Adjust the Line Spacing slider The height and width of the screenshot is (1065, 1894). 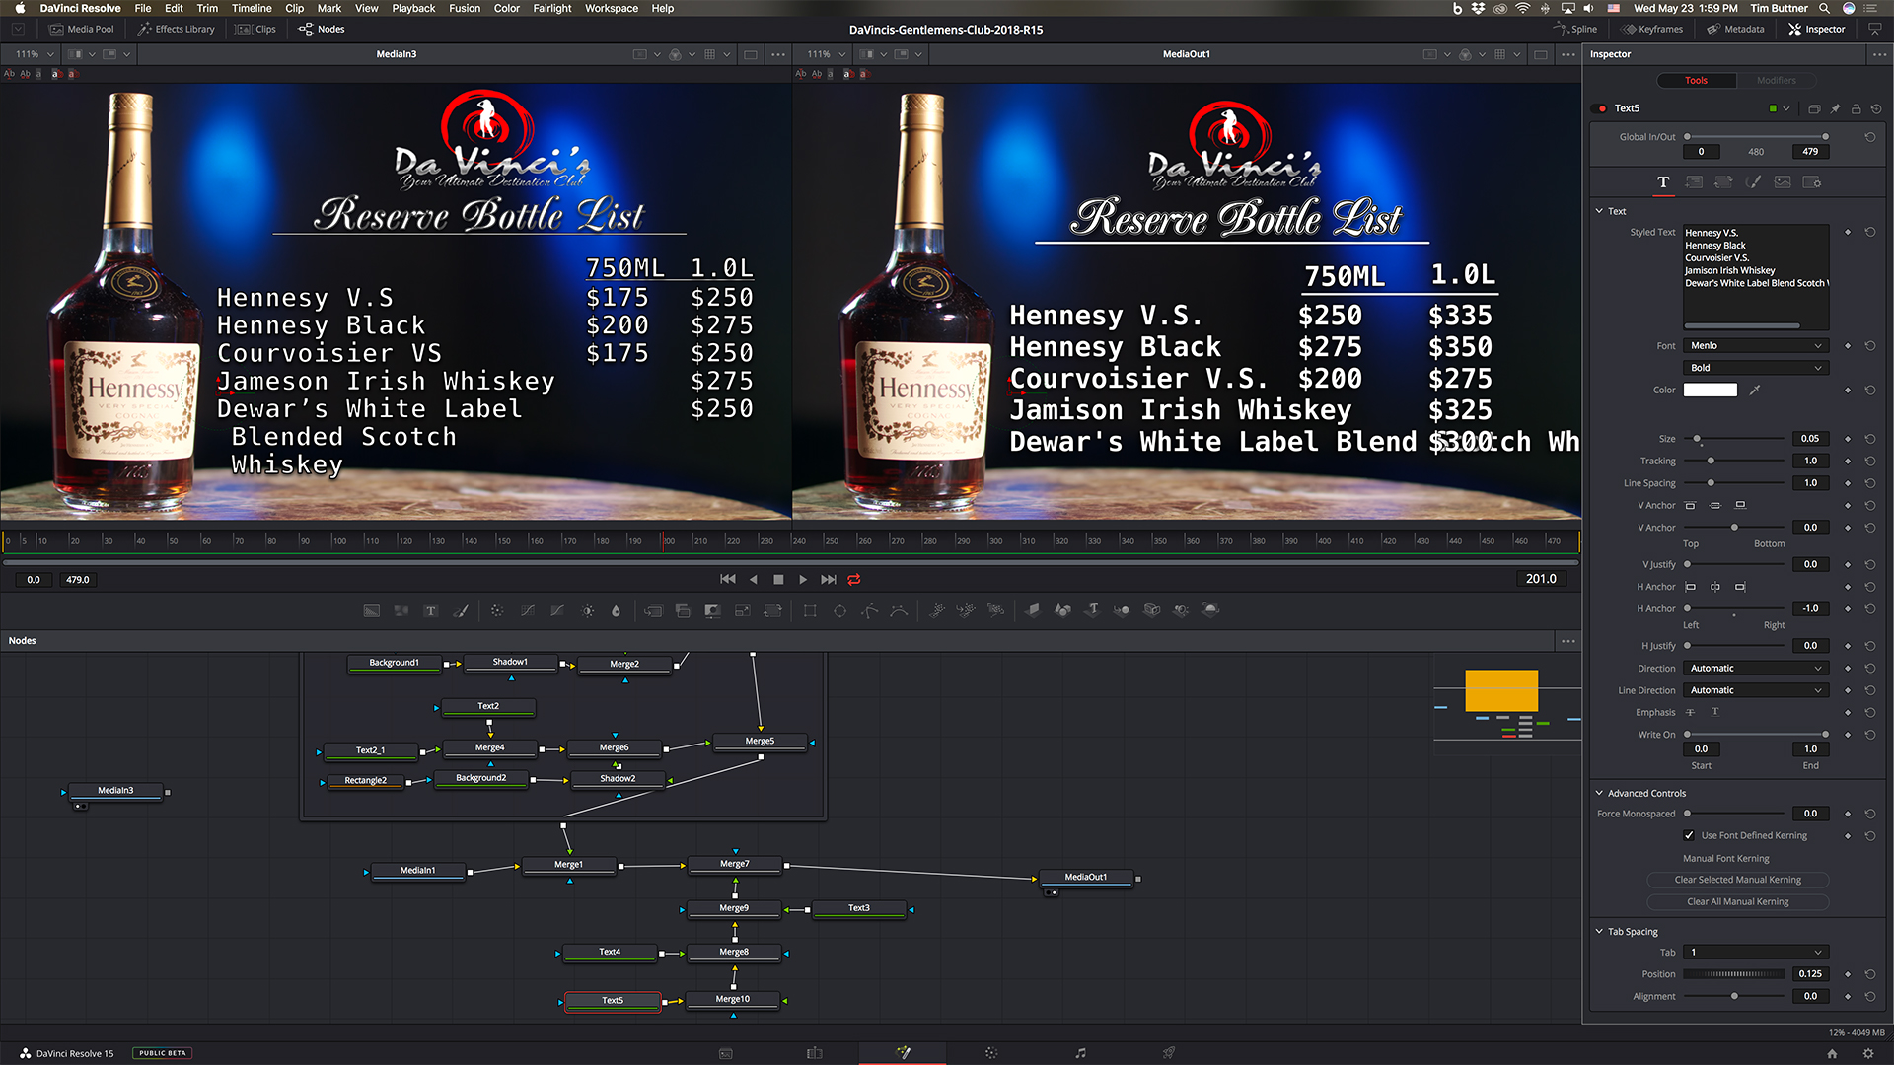pyautogui.click(x=1736, y=483)
